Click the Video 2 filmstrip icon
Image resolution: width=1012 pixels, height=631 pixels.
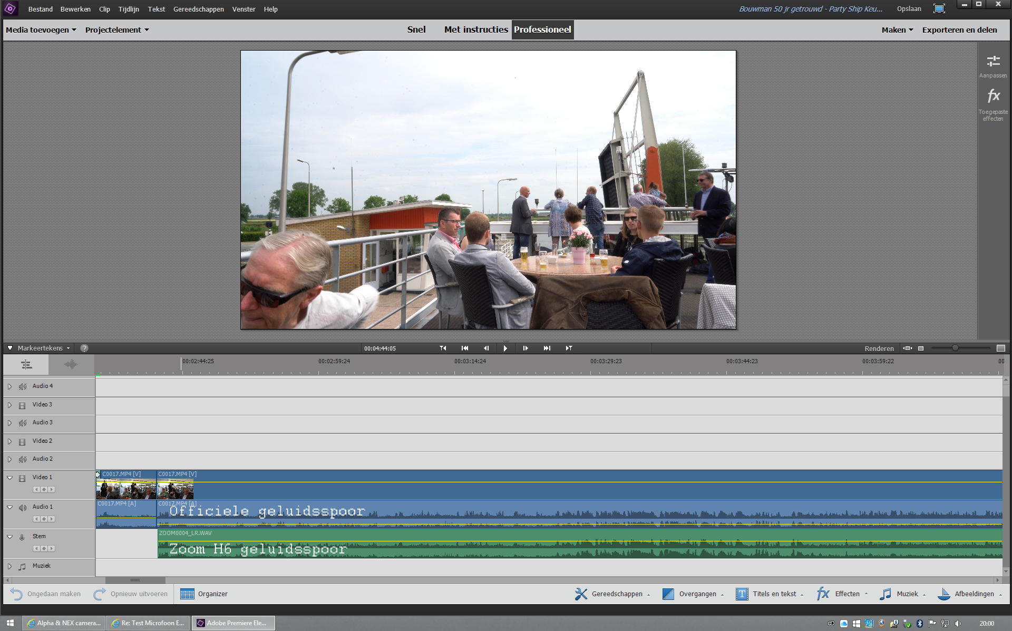[x=22, y=442]
